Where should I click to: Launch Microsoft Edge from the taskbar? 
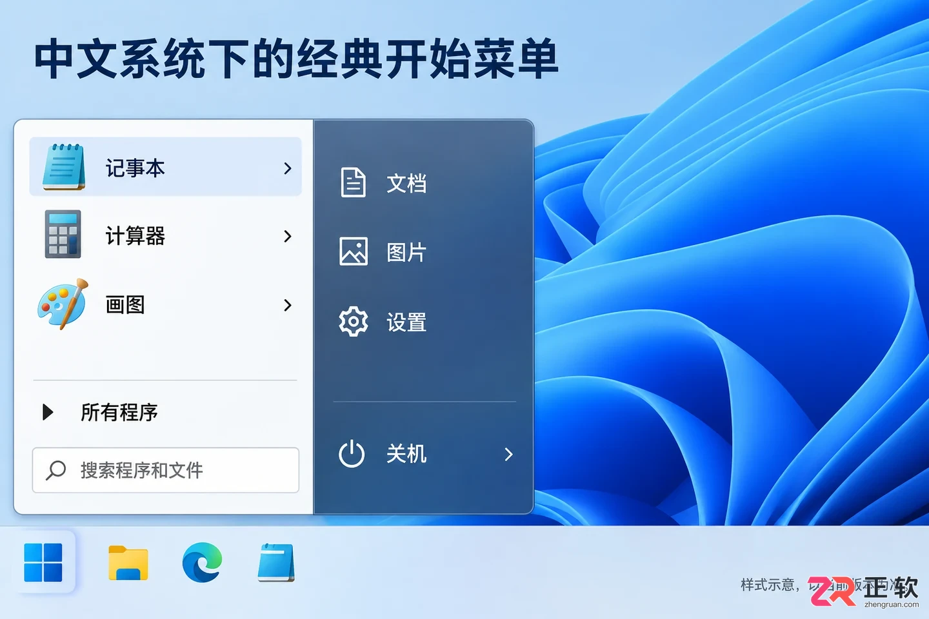pos(202,562)
